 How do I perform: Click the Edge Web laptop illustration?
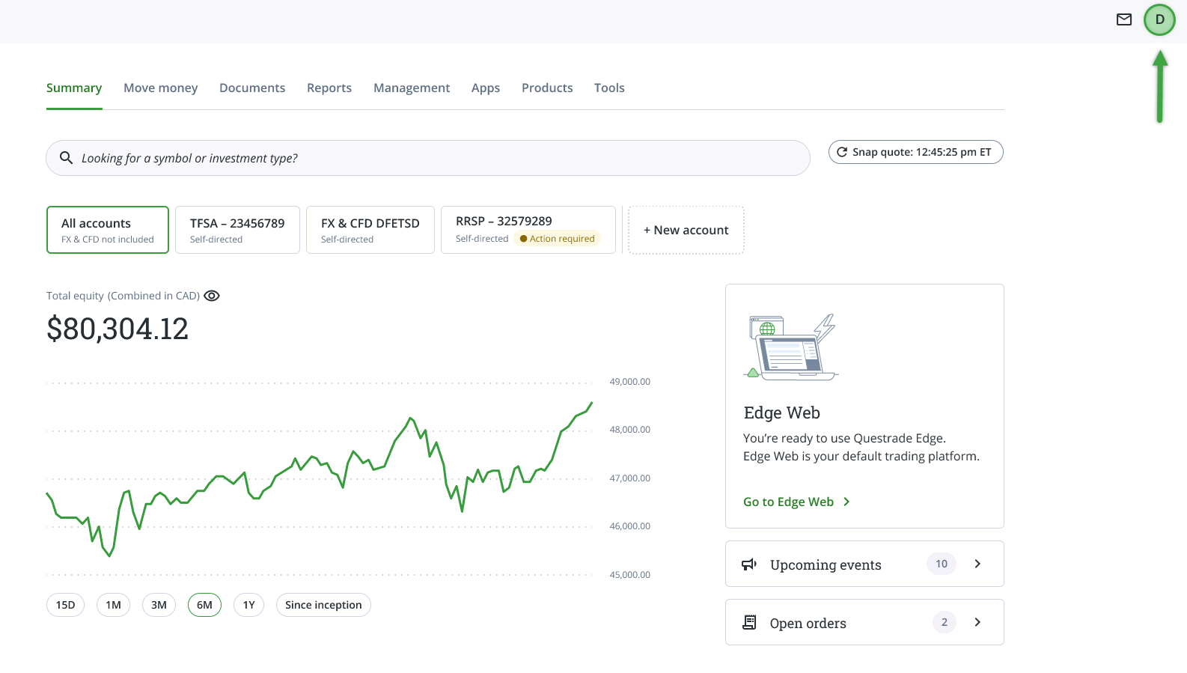(x=791, y=347)
